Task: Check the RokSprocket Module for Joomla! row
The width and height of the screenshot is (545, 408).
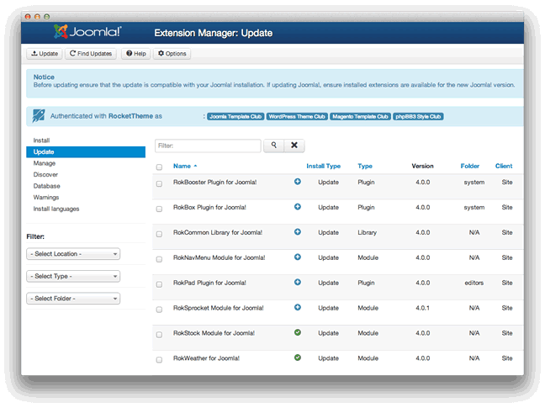Action: pyautogui.click(x=159, y=310)
